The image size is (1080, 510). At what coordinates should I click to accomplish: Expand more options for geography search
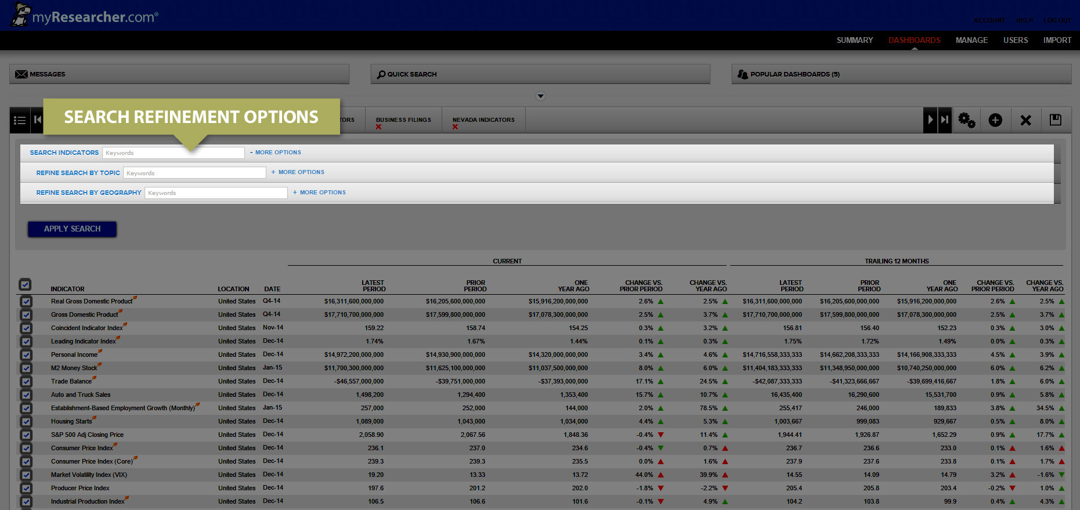point(319,193)
